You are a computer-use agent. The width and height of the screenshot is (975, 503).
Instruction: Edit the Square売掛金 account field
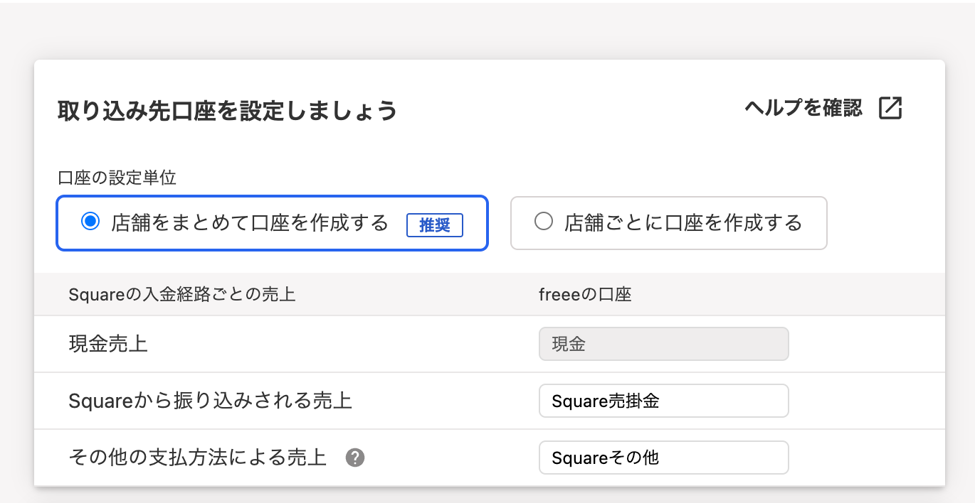point(664,401)
